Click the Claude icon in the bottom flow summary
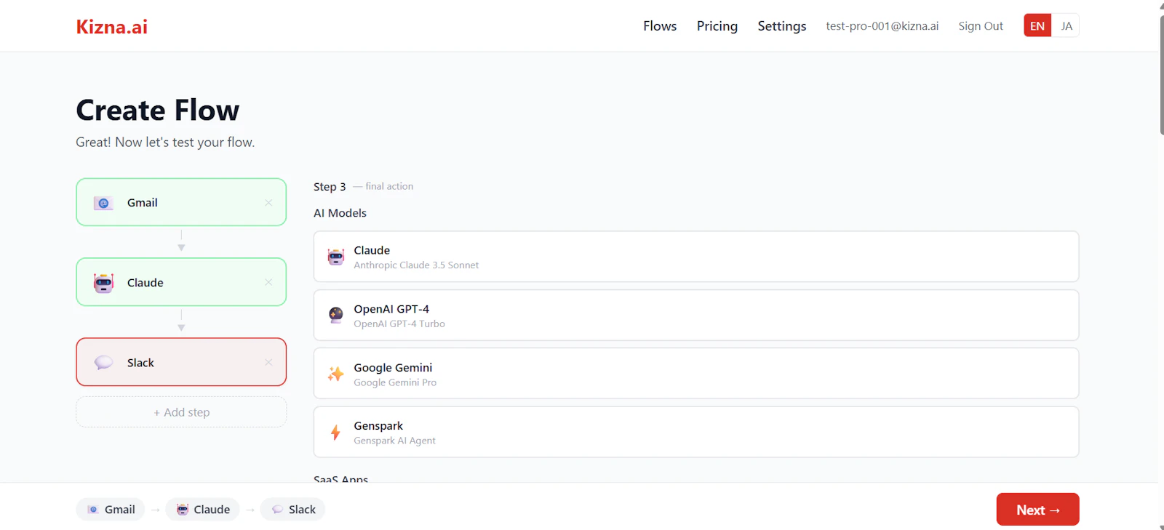This screenshot has width=1164, height=530. click(x=183, y=510)
